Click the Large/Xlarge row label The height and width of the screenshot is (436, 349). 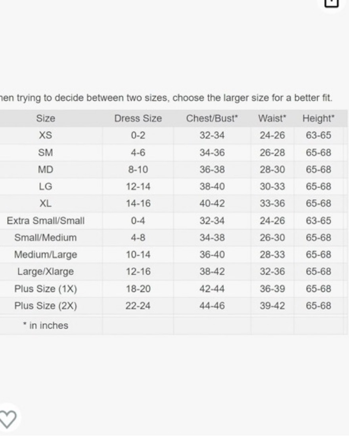pos(46,272)
